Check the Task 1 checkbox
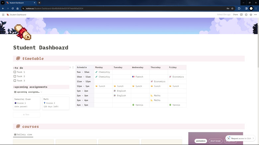This screenshot has width=259, height=145. 15,72
